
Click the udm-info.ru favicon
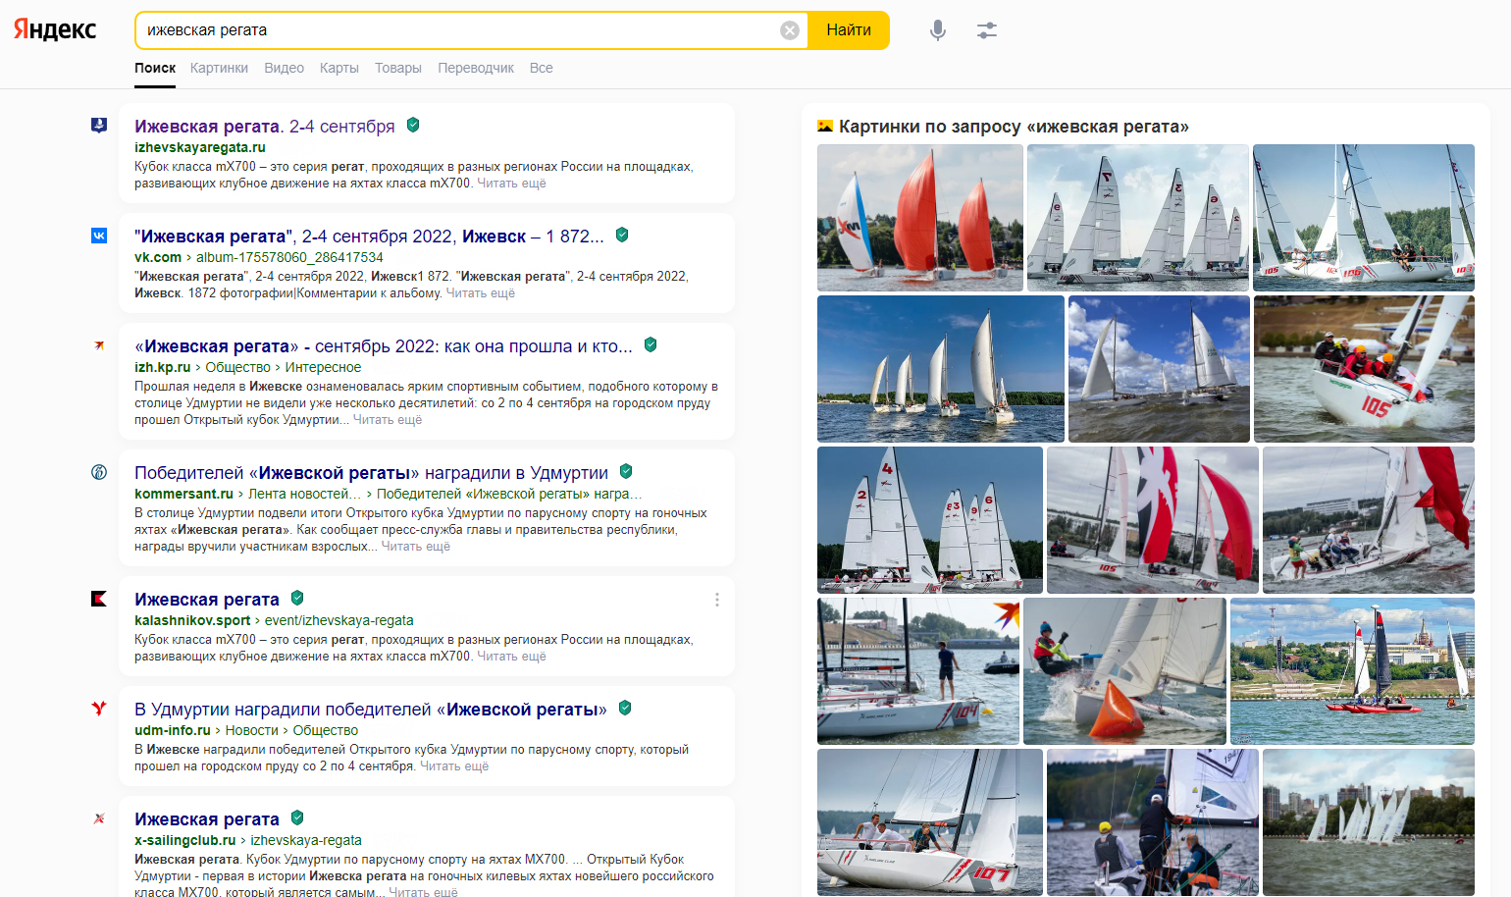tap(99, 709)
